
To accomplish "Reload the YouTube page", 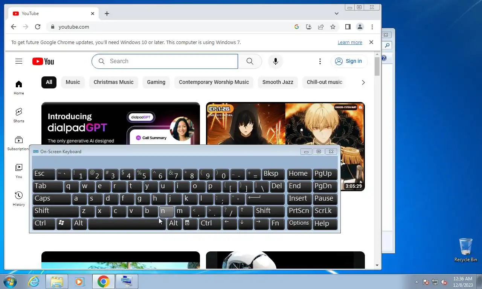I will coord(38,27).
